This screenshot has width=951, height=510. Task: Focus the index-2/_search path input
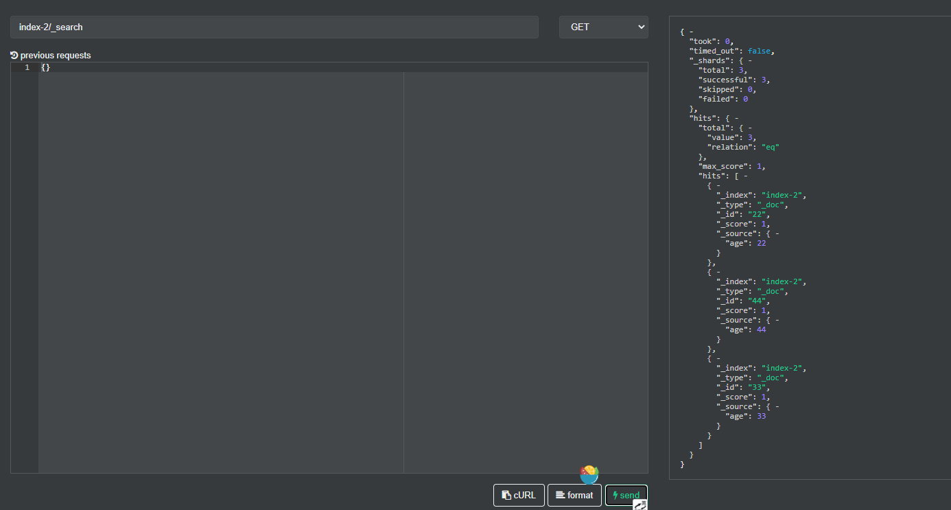point(274,27)
